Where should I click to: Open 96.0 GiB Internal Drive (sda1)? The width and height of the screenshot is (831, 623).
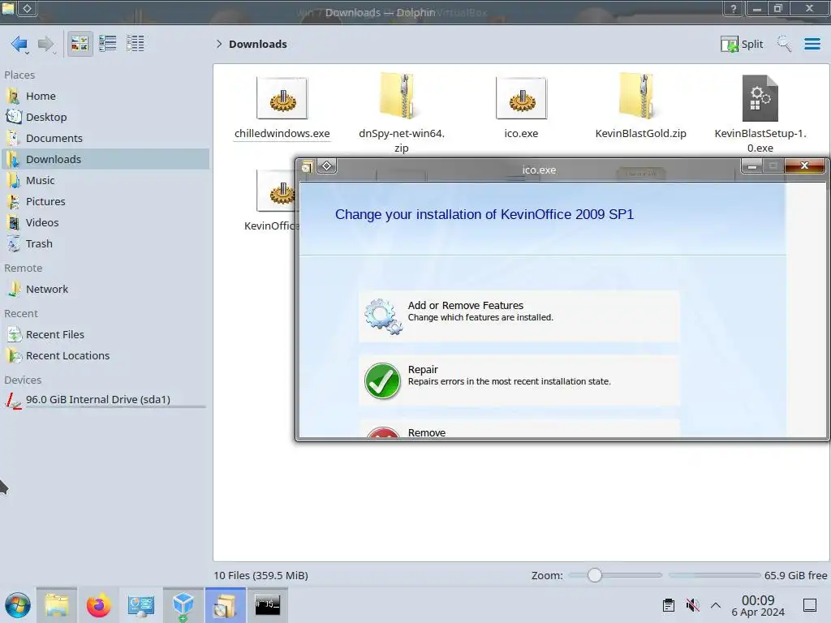(x=105, y=400)
